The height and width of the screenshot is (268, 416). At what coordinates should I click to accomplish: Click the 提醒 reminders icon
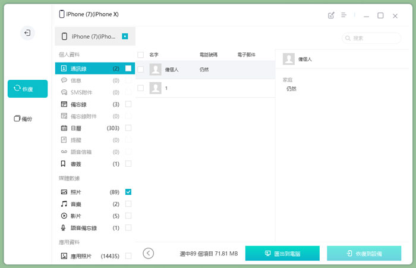[x=64, y=140]
